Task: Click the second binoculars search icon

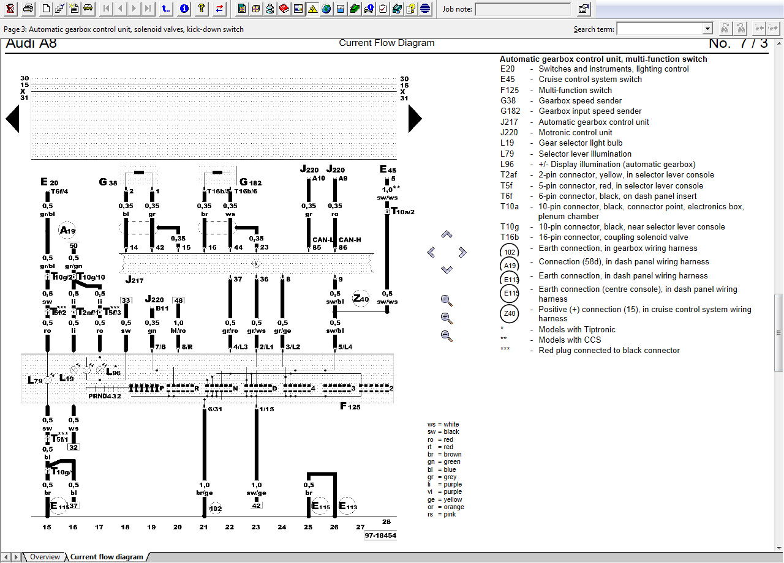Action: (741, 28)
